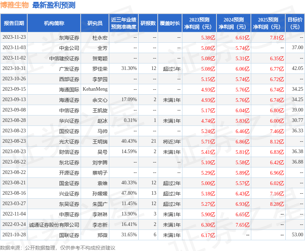Click researcher 贺菊颖
The width and height of the screenshot is (305, 251).
click(100, 58)
